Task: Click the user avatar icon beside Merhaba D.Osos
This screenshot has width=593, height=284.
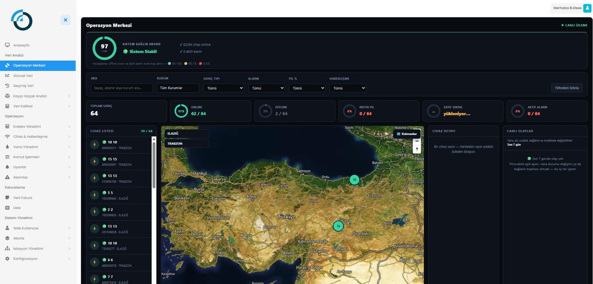Action: coord(587,8)
